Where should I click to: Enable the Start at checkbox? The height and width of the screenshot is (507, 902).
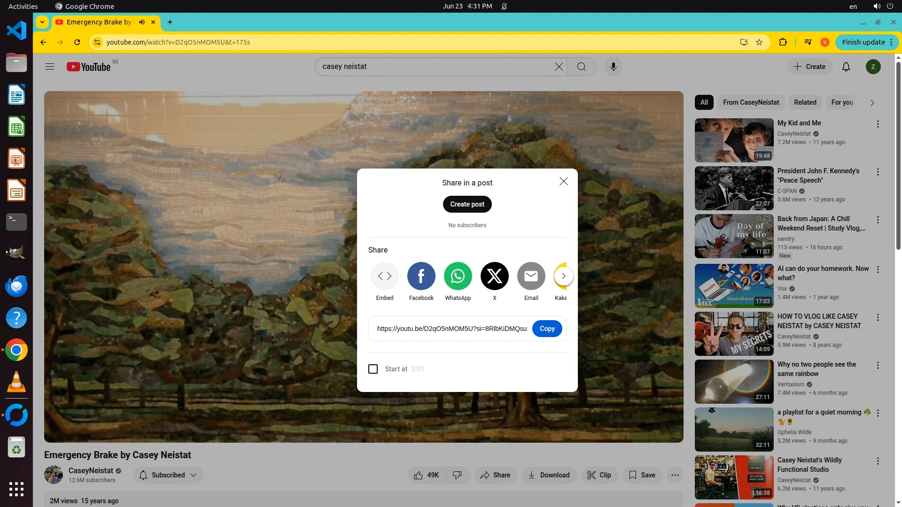click(373, 369)
